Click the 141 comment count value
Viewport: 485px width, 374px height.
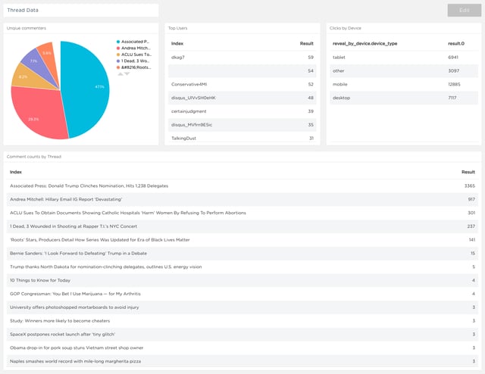[x=472, y=240]
